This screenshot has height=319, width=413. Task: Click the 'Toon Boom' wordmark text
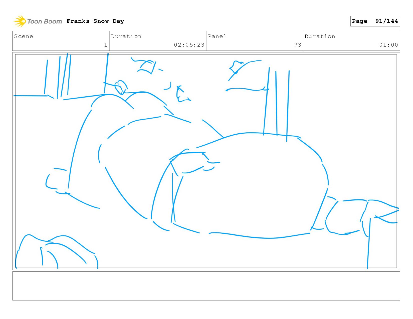click(x=45, y=22)
